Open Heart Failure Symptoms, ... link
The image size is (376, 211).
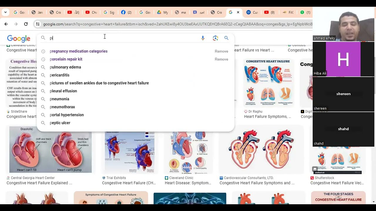(x=267, y=116)
